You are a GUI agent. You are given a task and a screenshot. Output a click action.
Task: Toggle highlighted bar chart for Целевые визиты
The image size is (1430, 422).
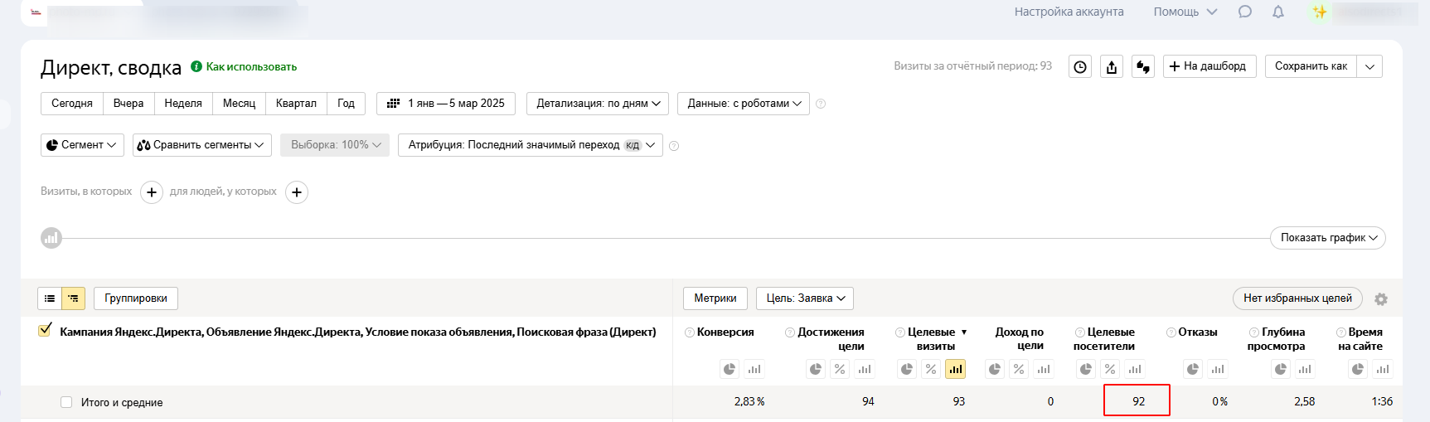click(x=956, y=369)
